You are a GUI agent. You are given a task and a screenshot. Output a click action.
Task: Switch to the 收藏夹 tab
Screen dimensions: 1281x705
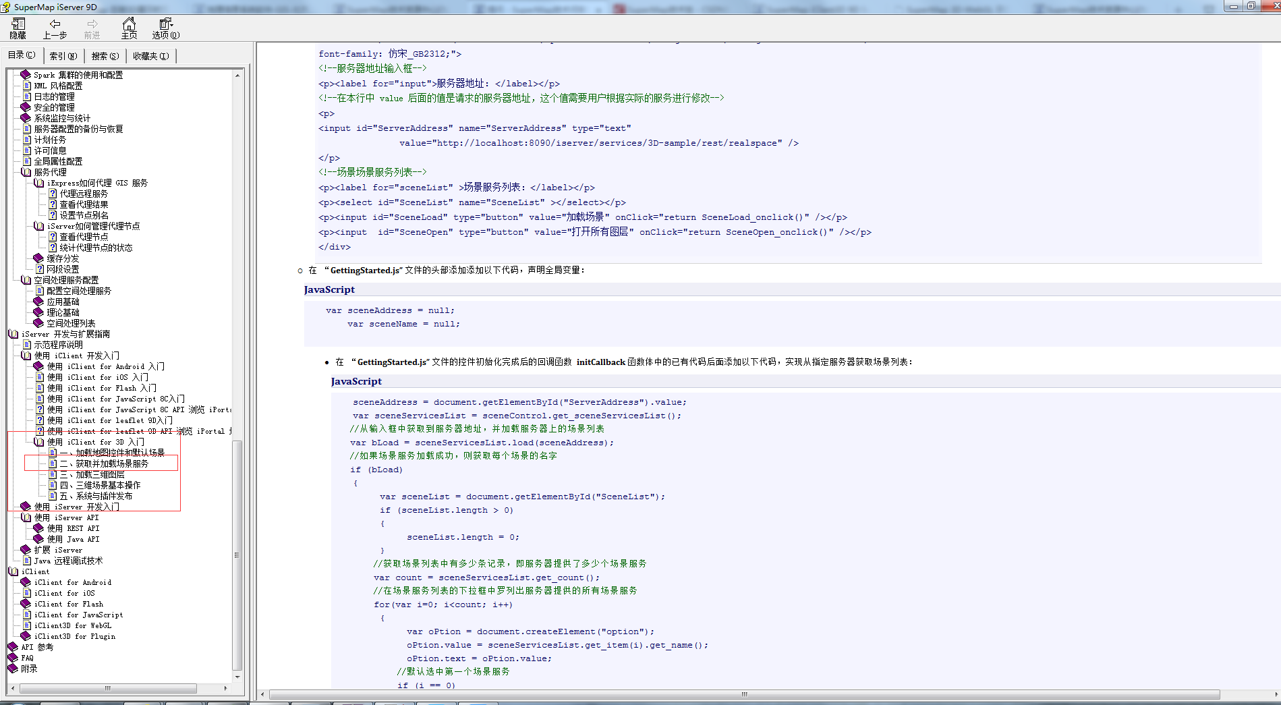click(x=151, y=56)
